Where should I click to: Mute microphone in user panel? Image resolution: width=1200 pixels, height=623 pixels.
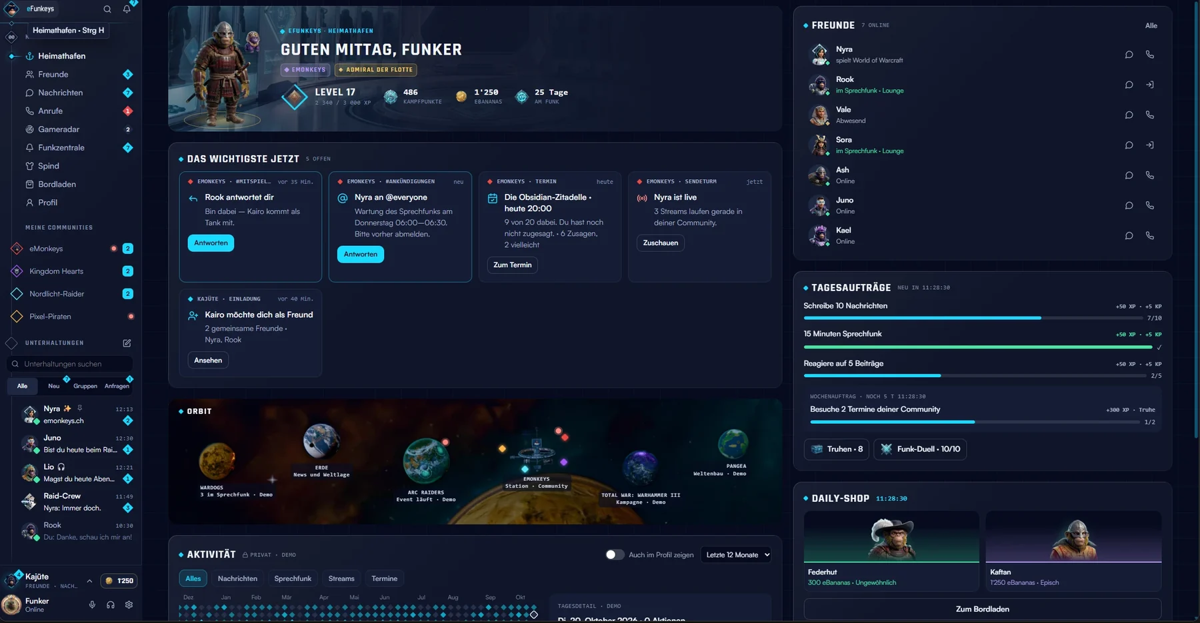pyautogui.click(x=92, y=605)
